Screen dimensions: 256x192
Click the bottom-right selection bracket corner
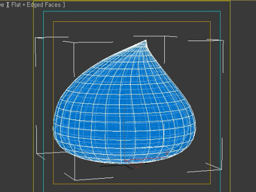(221, 169)
